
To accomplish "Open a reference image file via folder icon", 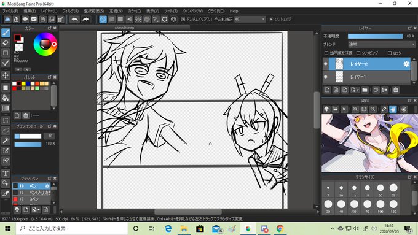I will tap(336, 109).
